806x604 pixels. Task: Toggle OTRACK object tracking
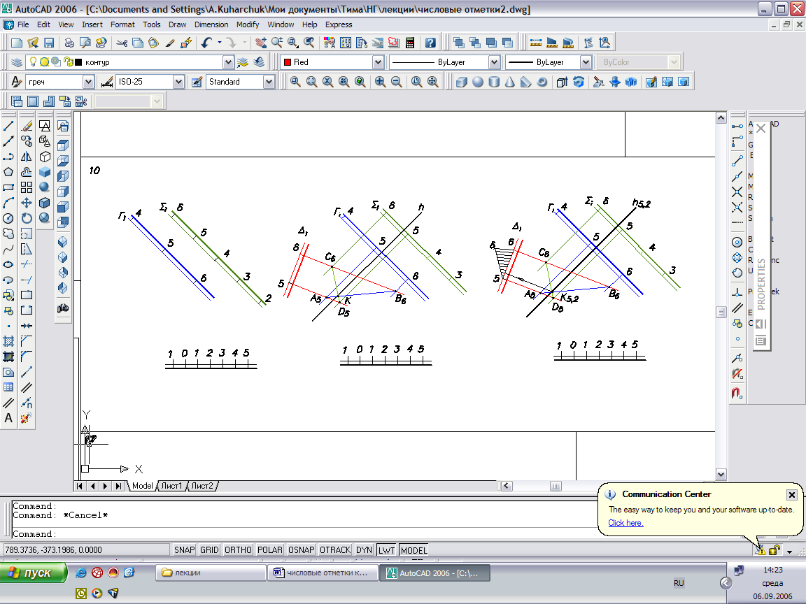coord(335,550)
